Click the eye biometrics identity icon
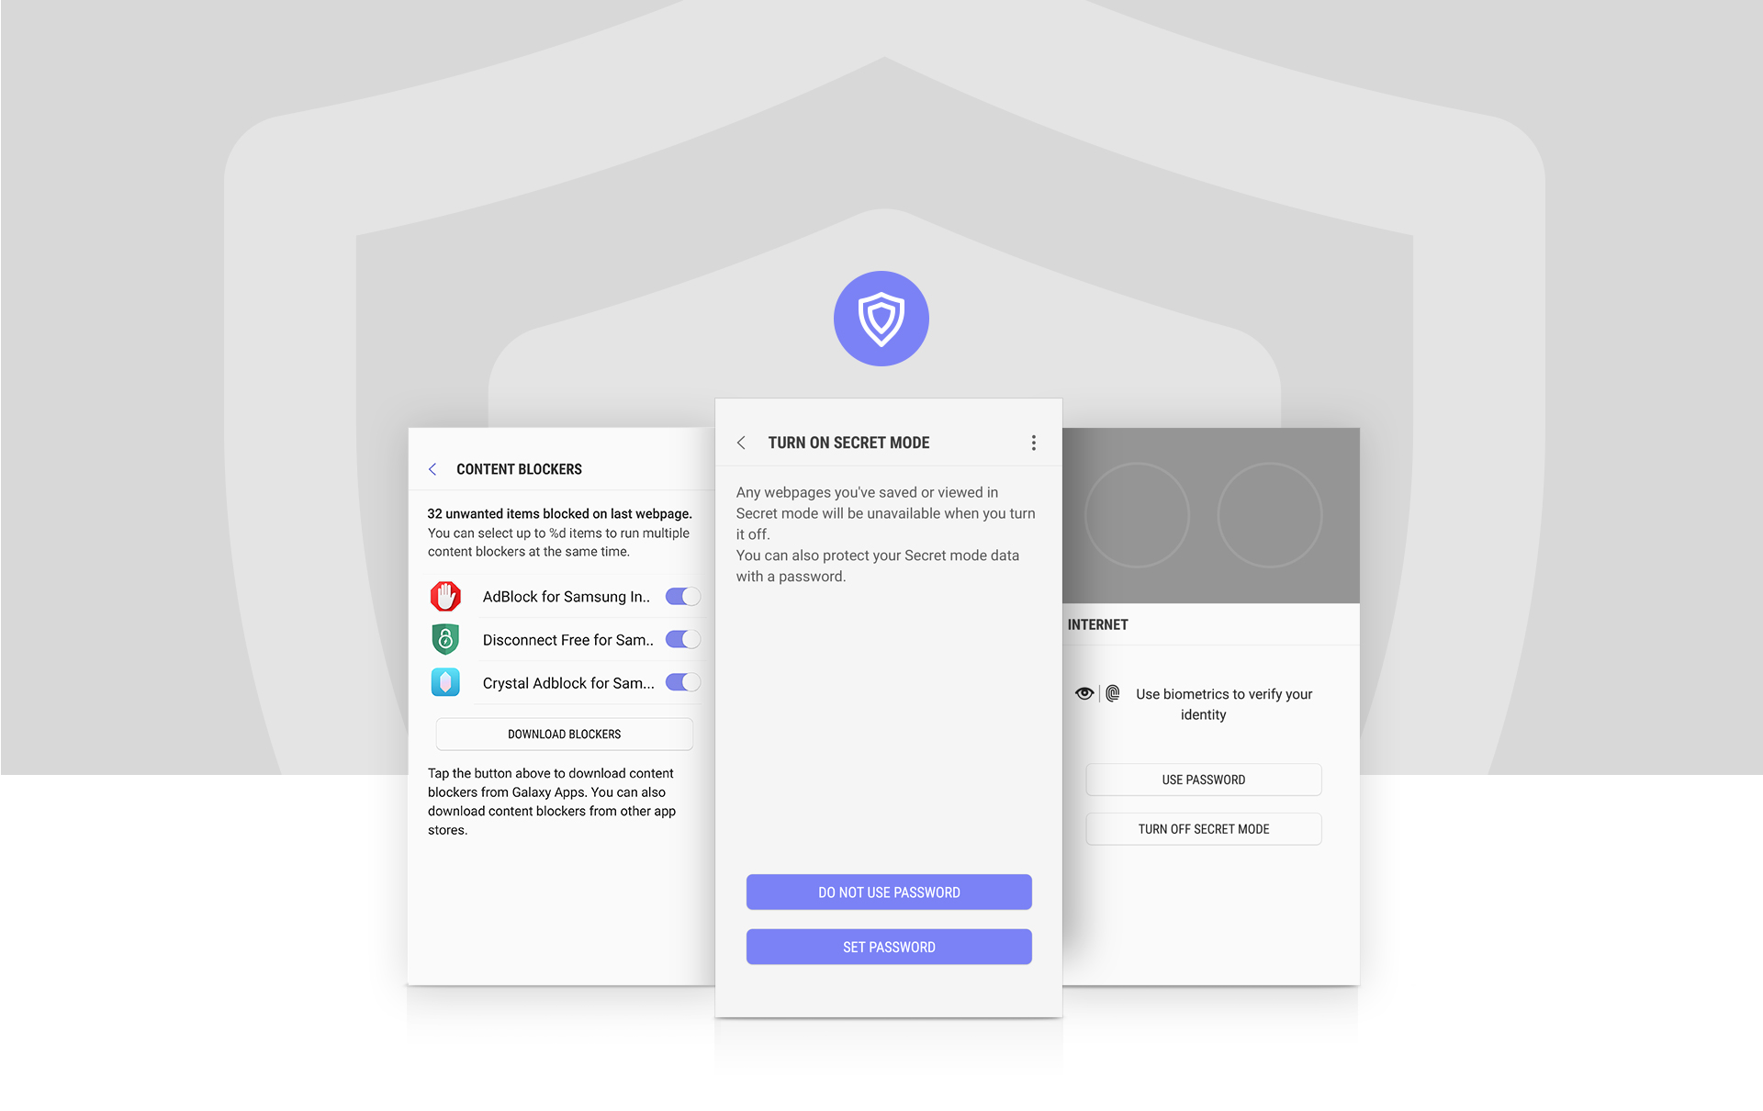Image resolution: width=1763 pixels, height=1111 pixels. [1086, 691]
